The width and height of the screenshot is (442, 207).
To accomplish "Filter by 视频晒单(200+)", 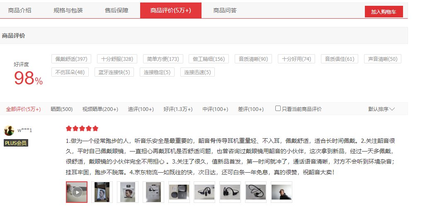I will point(100,109).
